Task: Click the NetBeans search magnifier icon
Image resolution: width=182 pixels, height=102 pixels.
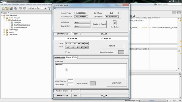Action: pos(155,4)
